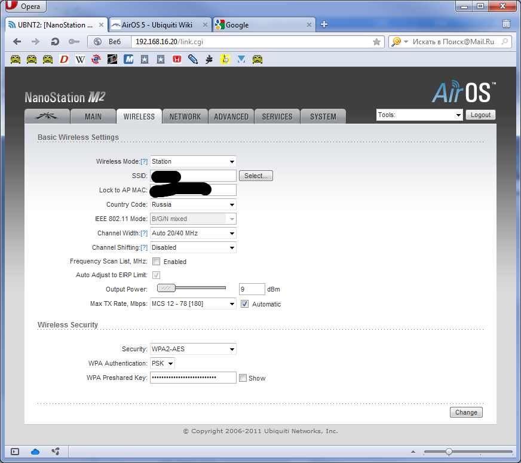The height and width of the screenshot is (463, 521).
Task: Reload the page with the refresh icon
Action: (x=55, y=41)
